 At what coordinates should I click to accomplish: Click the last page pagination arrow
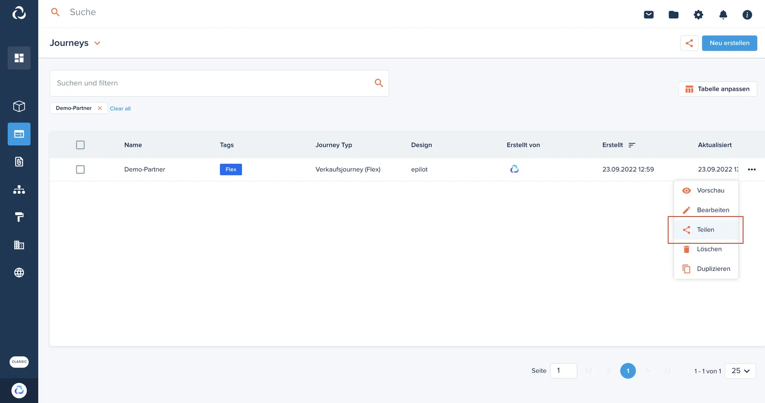coord(667,371)
